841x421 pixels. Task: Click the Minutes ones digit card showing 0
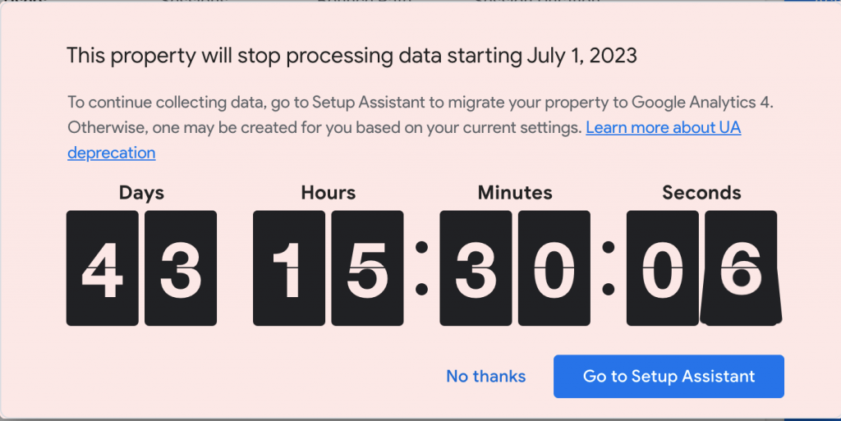[x=554, y=268]
